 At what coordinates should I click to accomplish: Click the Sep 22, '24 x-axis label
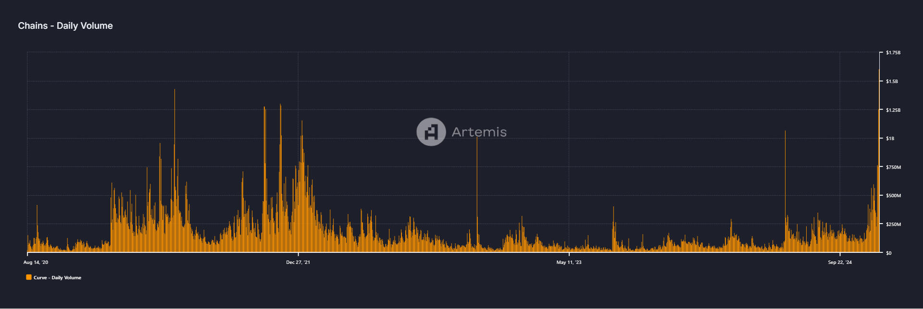pos(840,262)
